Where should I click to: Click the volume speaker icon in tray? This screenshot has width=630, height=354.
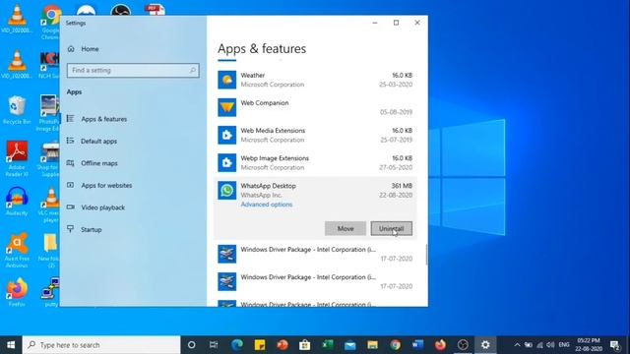pyautogui.click(x=550, y=345)
